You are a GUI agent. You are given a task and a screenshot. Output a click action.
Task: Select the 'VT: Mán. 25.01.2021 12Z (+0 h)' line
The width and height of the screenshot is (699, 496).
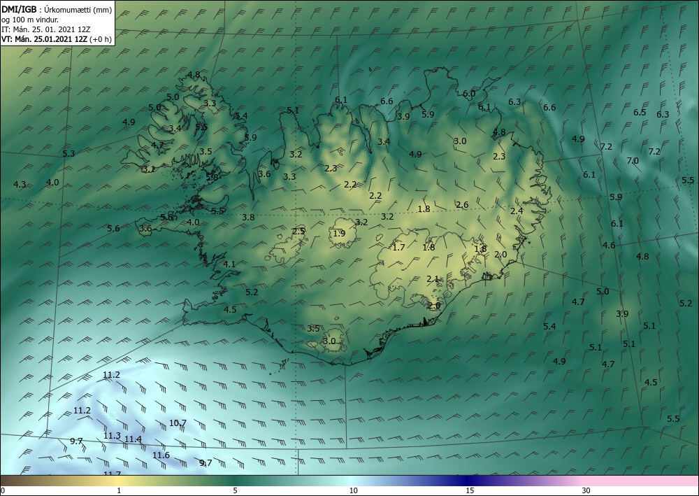(x=57, y=39)
